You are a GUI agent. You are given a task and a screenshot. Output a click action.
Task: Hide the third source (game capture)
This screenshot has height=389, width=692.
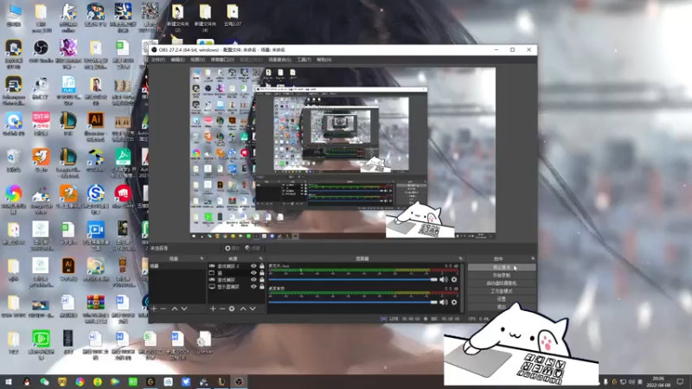point(253,279)
